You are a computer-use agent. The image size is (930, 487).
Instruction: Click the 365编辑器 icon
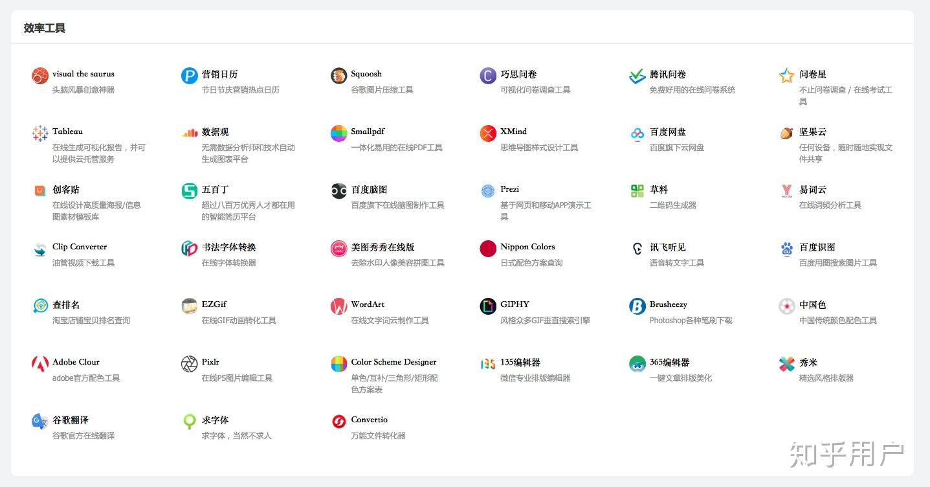point(637,364)
